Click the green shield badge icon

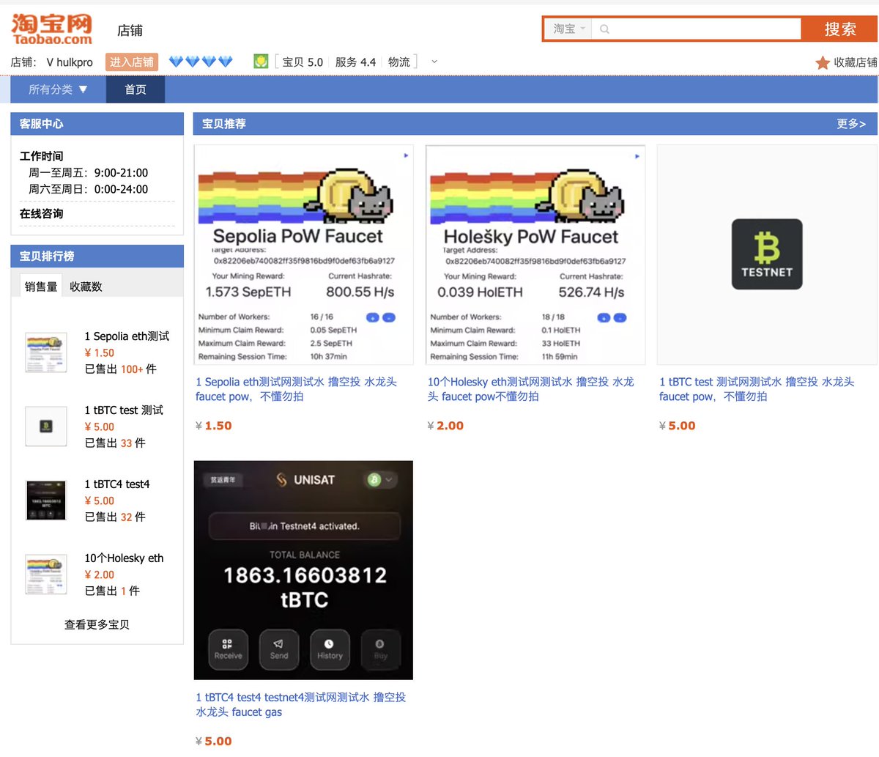pos(261,62)
